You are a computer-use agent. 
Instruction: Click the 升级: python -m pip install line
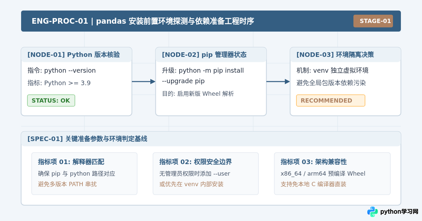tap(203, 70)
